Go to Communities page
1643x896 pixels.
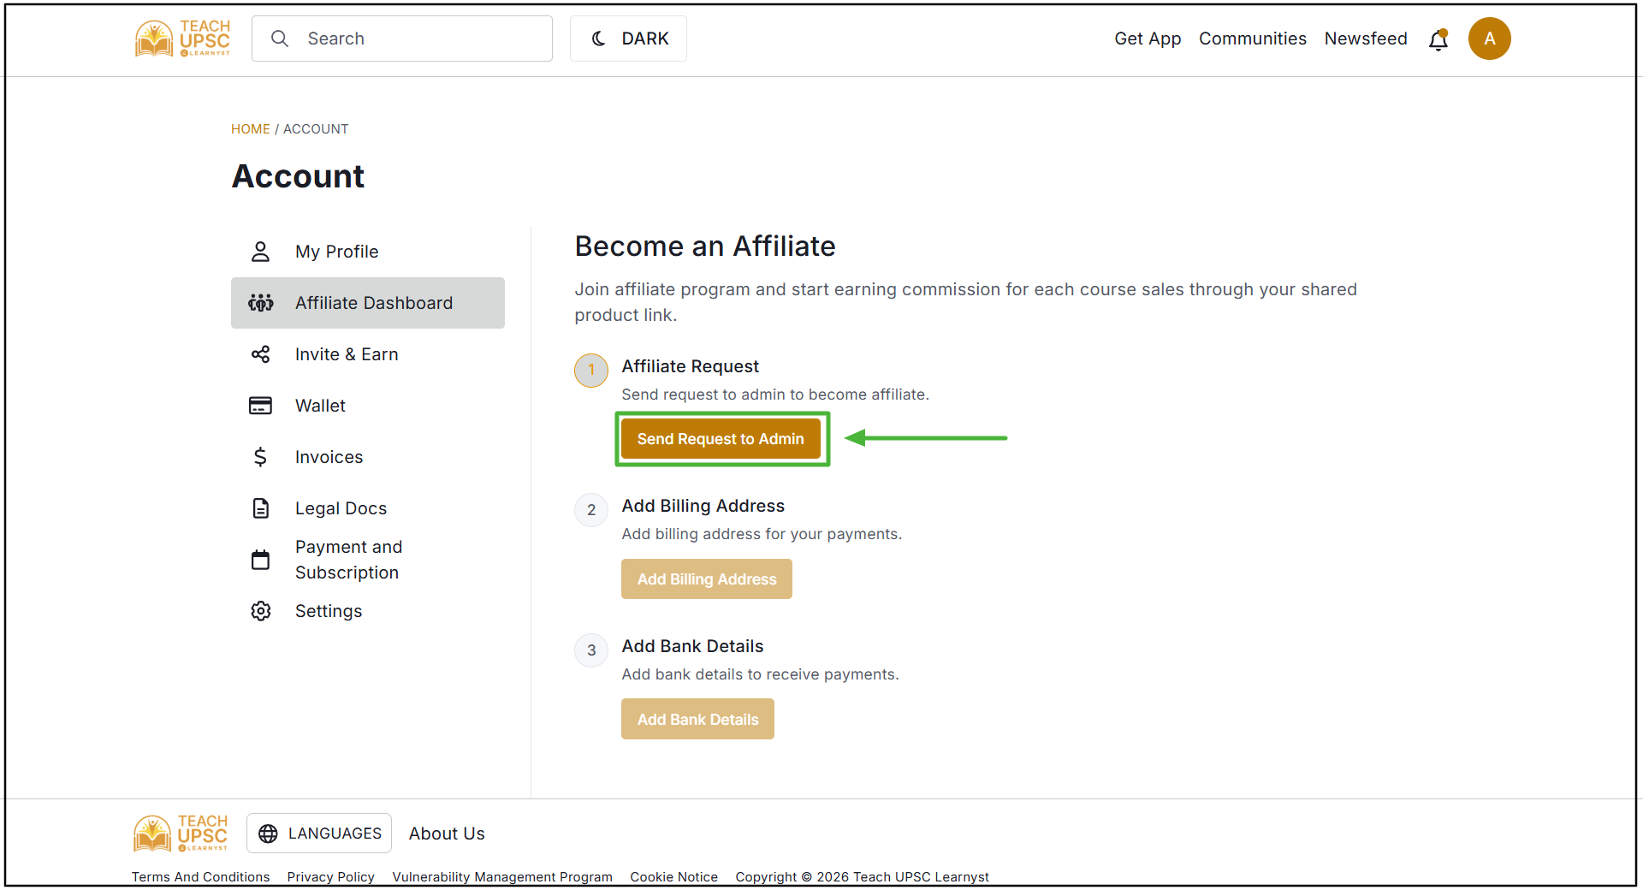(x=1252, y=39)
